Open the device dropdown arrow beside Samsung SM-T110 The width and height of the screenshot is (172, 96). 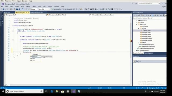coord(78,9)
